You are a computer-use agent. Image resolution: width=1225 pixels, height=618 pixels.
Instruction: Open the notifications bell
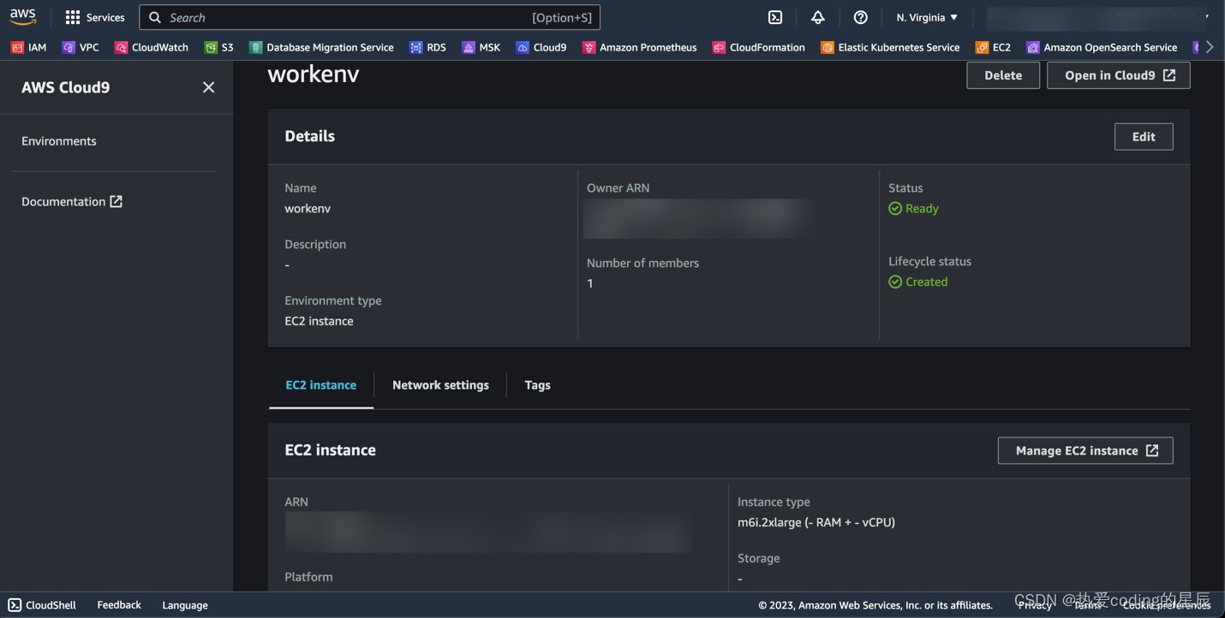pyautogui.click(x=818, y=17)
